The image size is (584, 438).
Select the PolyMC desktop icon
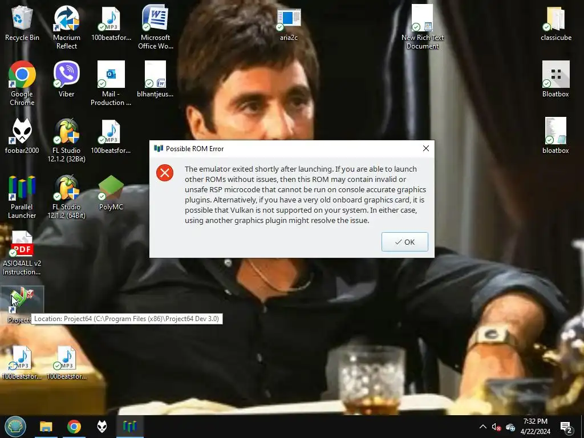click(x=111, y=193)
